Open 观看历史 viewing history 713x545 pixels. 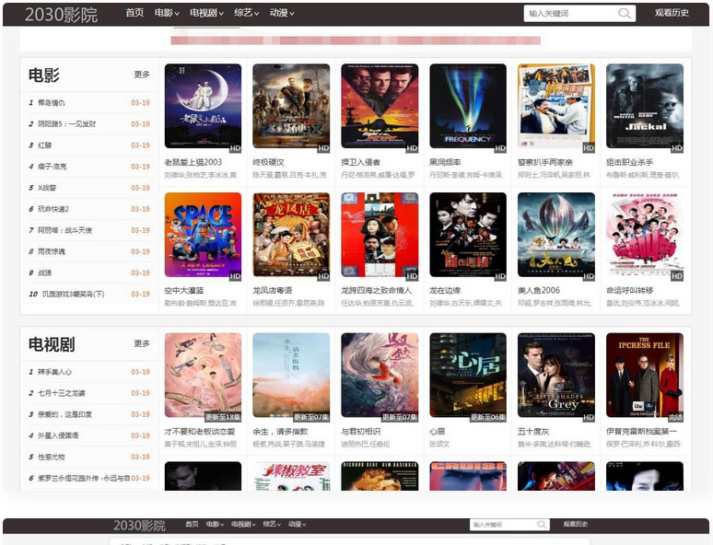click(x=672, y=13)
